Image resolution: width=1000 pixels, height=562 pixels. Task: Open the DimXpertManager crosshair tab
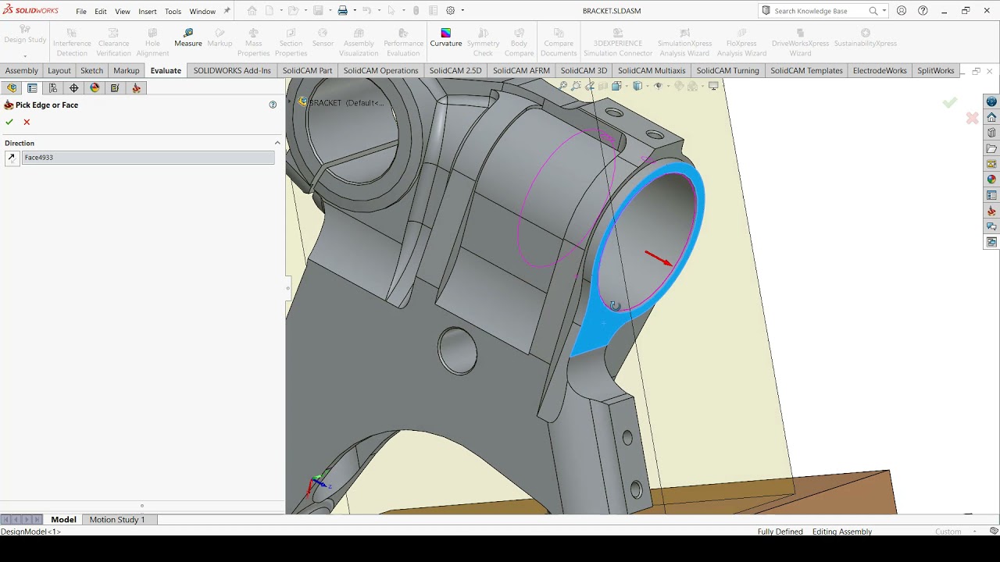[74, 88]
